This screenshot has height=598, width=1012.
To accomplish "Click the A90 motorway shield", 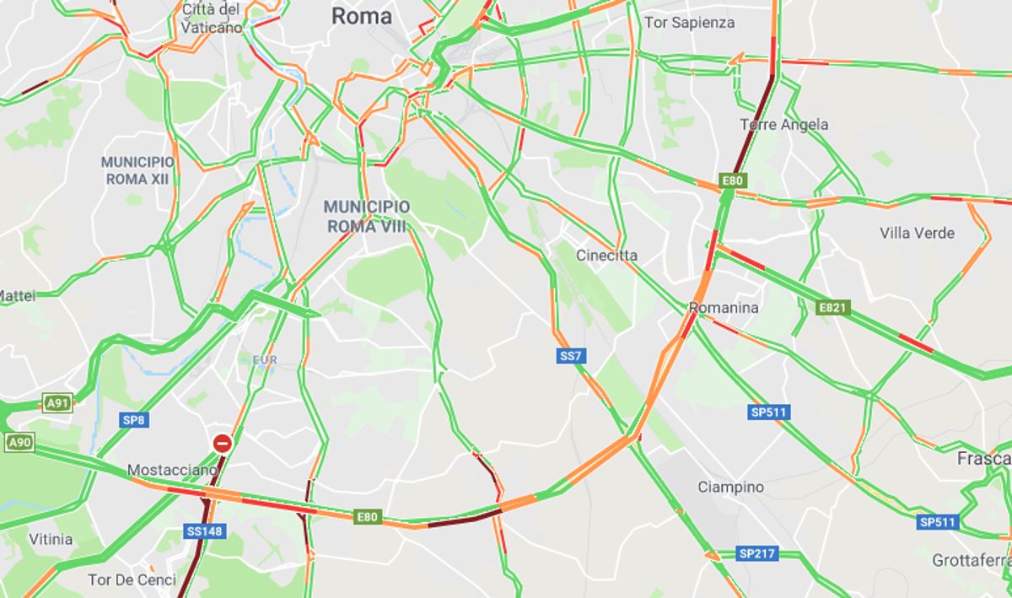I will pyautogui.click(x=19, y=442).
